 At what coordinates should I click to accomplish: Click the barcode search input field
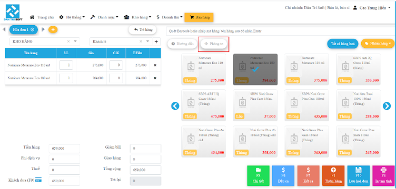coord(281,31)
